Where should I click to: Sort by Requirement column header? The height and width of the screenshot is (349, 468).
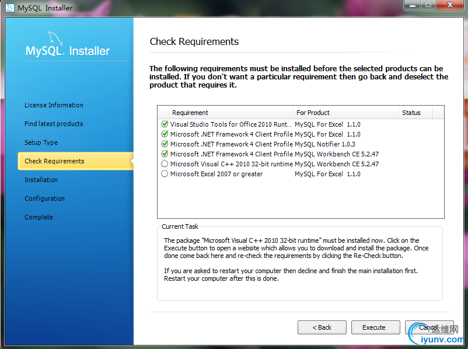[230, 113]
